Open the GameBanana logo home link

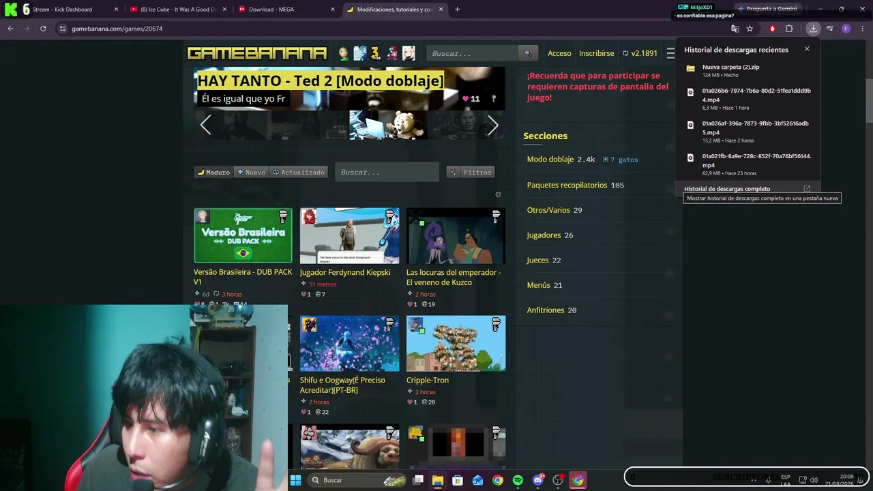257,53
